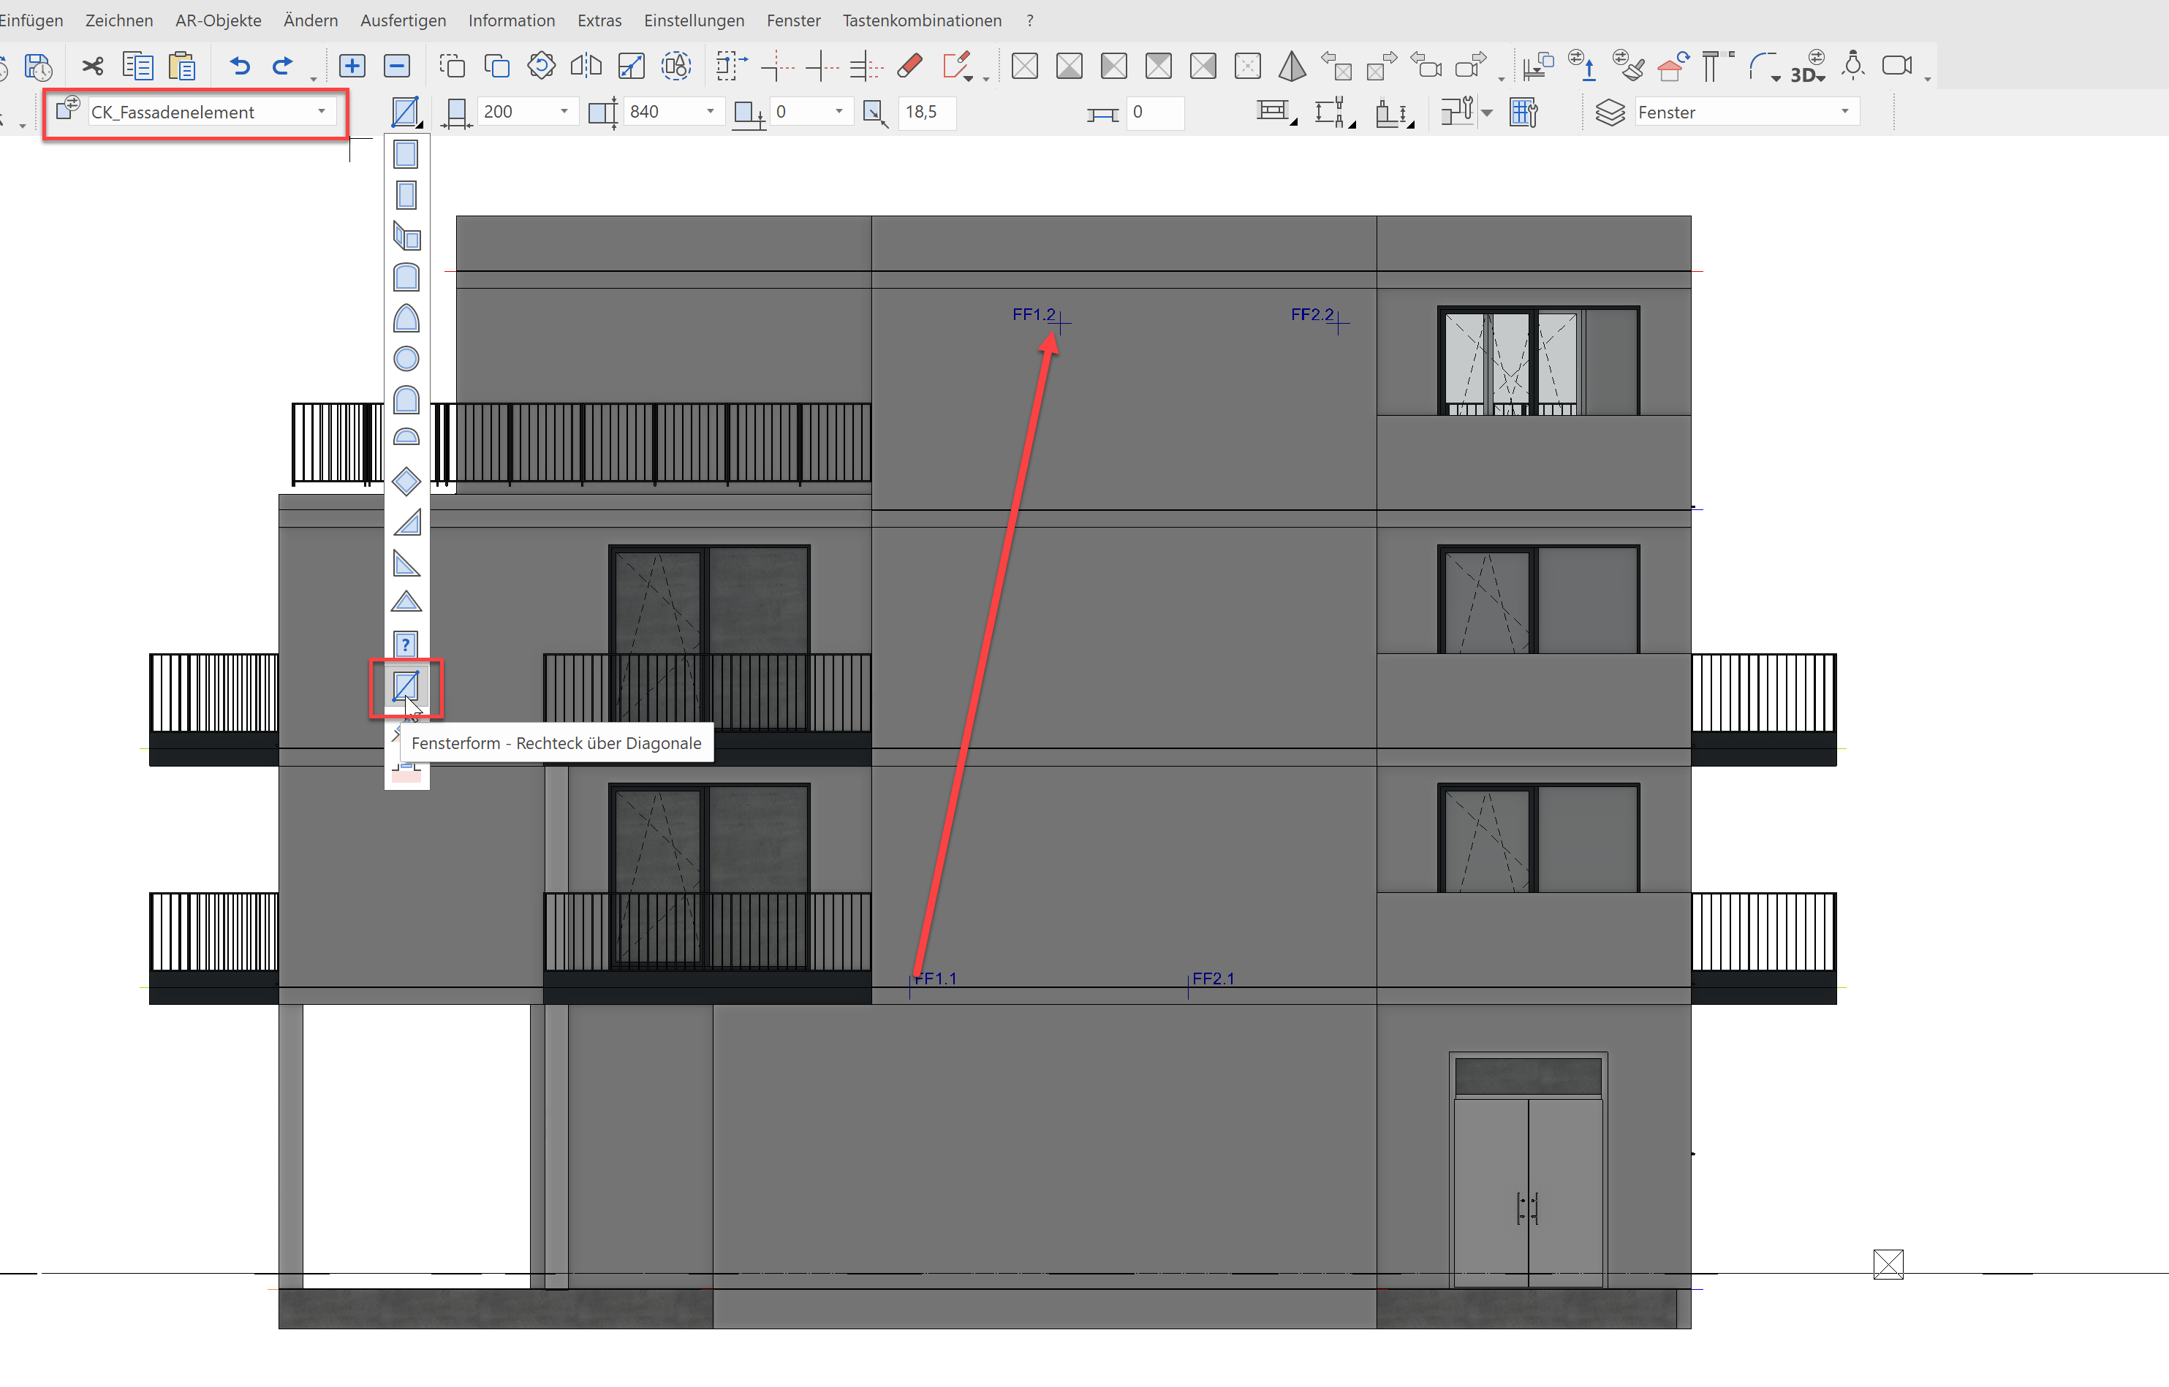Image resolution: width=2169 pixels, height=1387 pixels.
Task: Click the FF1.2 point label
Action: coord(1033,314)
